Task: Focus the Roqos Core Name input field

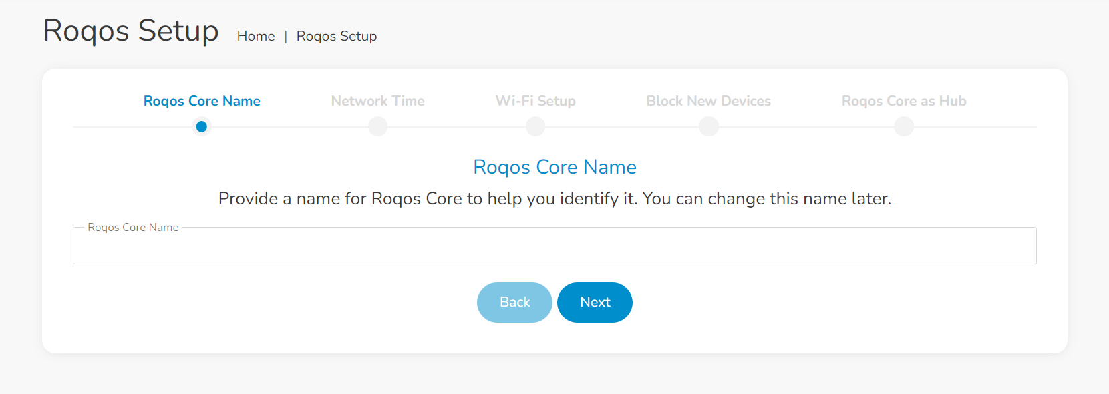Action: (x=554, y=246)
